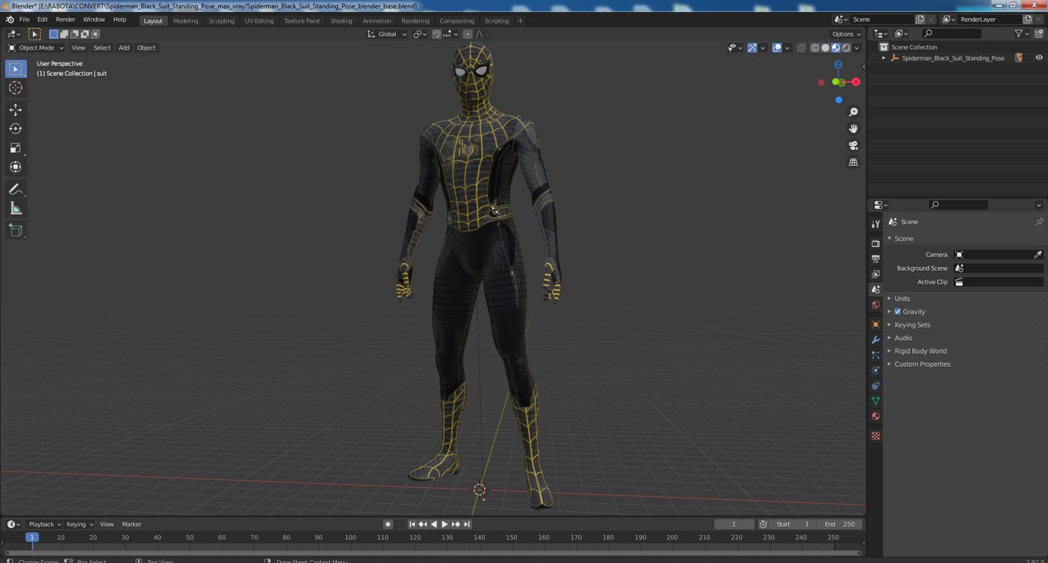
Task: Choose the Measure tool
Action: (15, 208)
